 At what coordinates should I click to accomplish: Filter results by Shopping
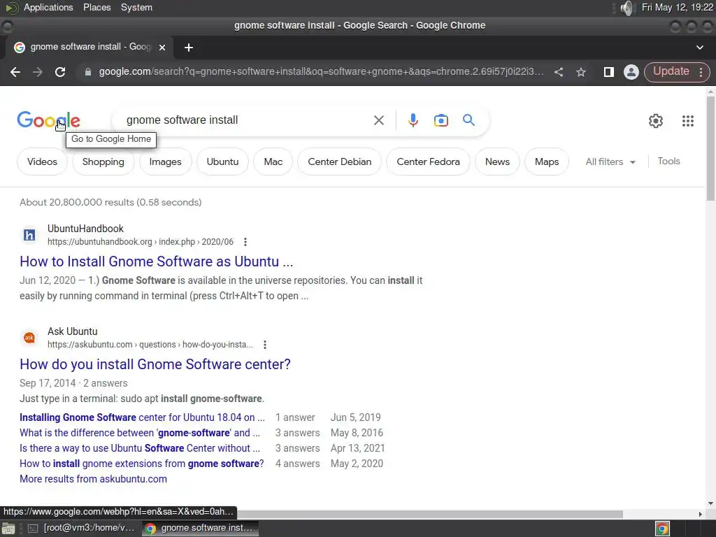click(103, 162)
